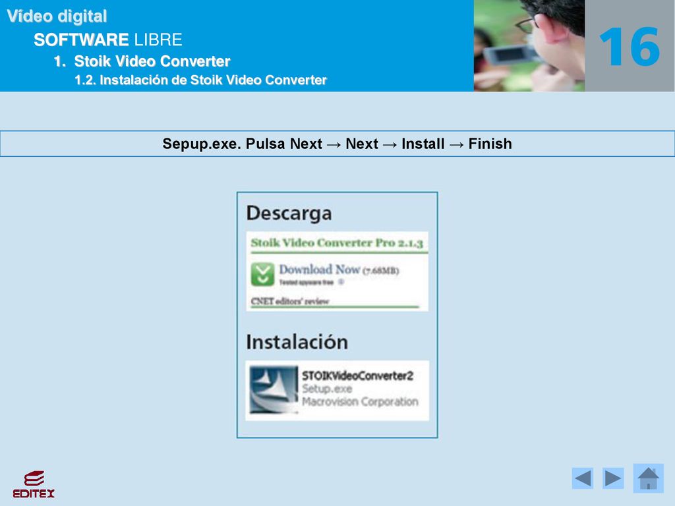Click the header photo of man with camera
675x506 pixels.
click(x=529, y=45)
